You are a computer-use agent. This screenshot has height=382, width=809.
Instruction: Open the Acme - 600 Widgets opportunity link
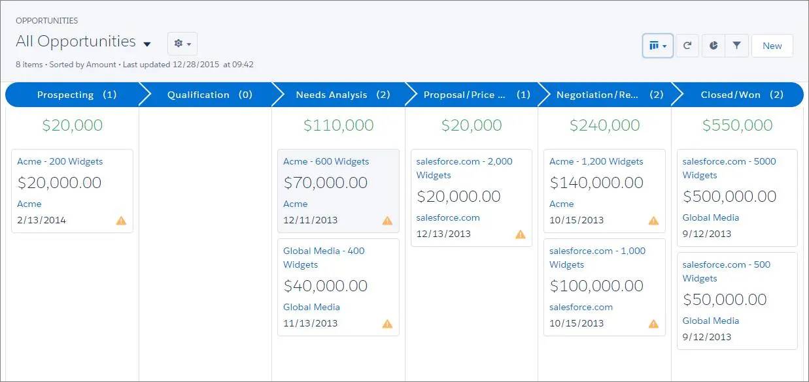tap(326, 161)
